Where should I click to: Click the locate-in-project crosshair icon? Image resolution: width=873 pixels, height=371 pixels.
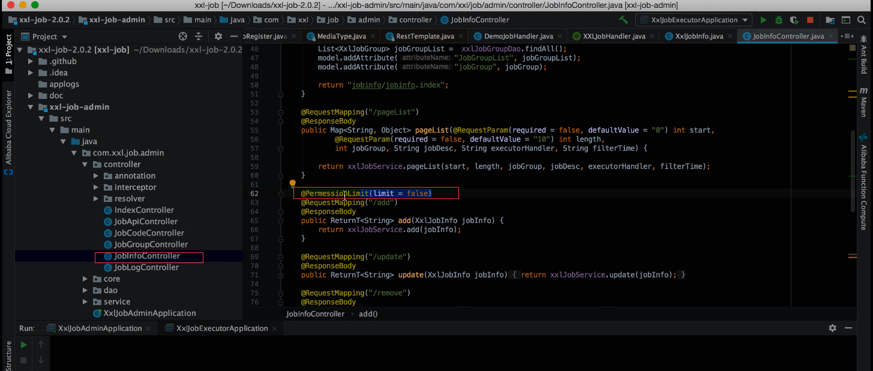pos(183,37)
